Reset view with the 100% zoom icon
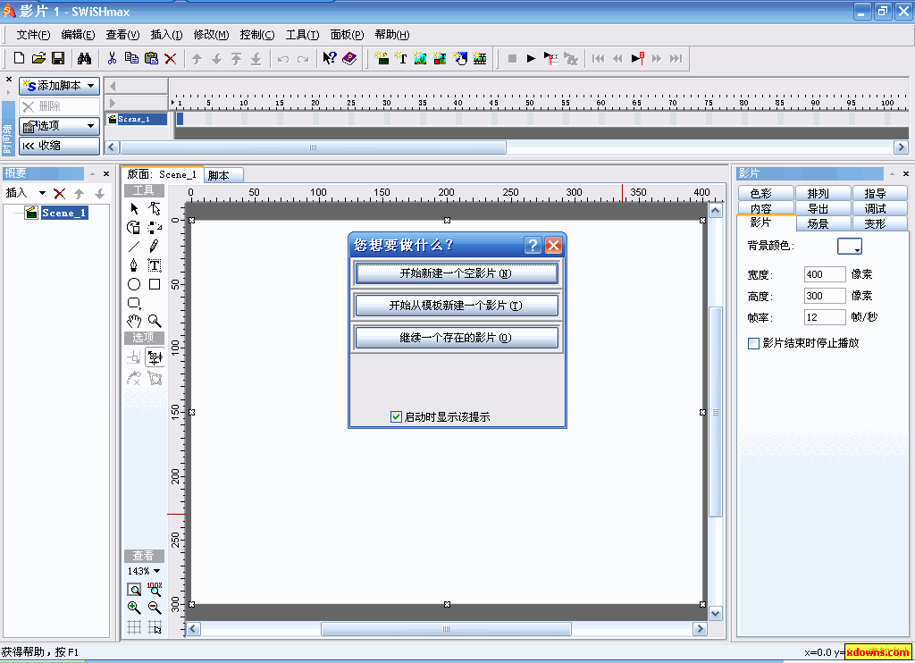 click(x=155, y=589)
